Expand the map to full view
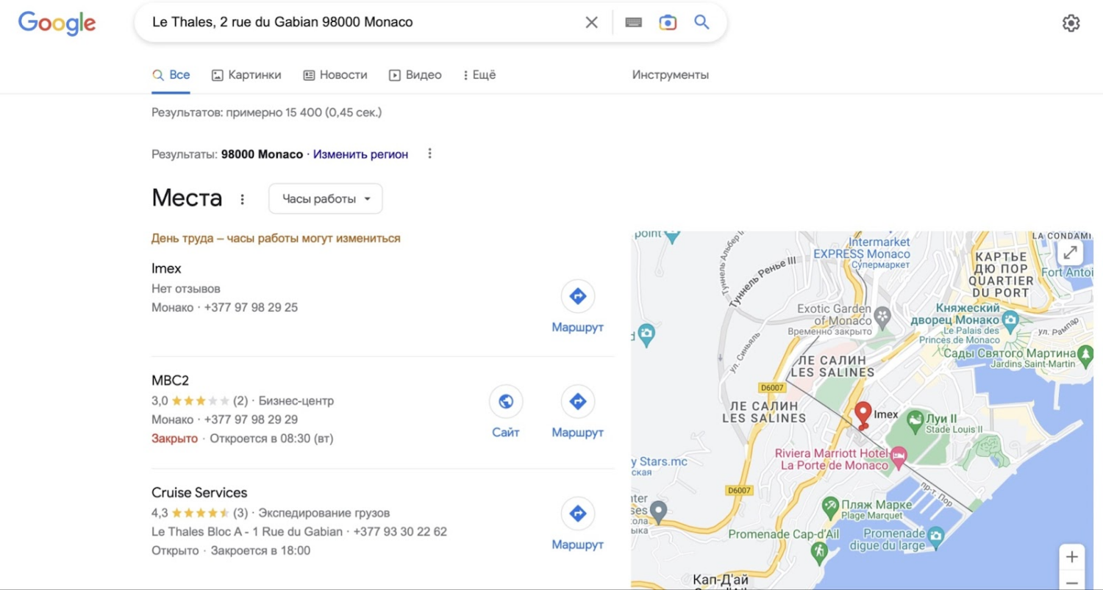 (x=1071, y=253)
